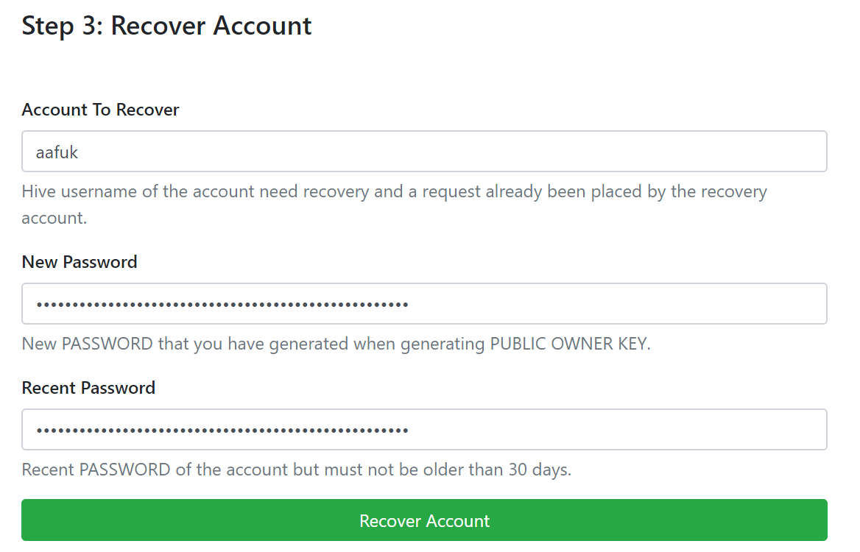
Task: Click the word 'Step 3:' in the title
Action: pos(63,26)
